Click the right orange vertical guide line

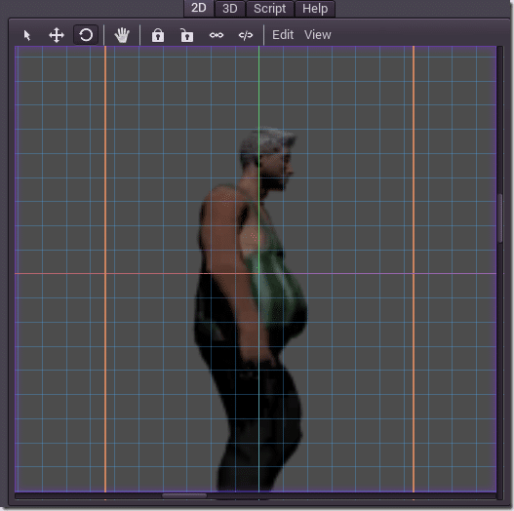tap(414, 269)
